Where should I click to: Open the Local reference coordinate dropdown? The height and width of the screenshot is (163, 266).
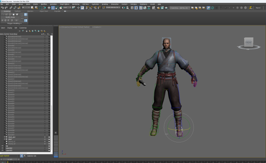[67, 7]
